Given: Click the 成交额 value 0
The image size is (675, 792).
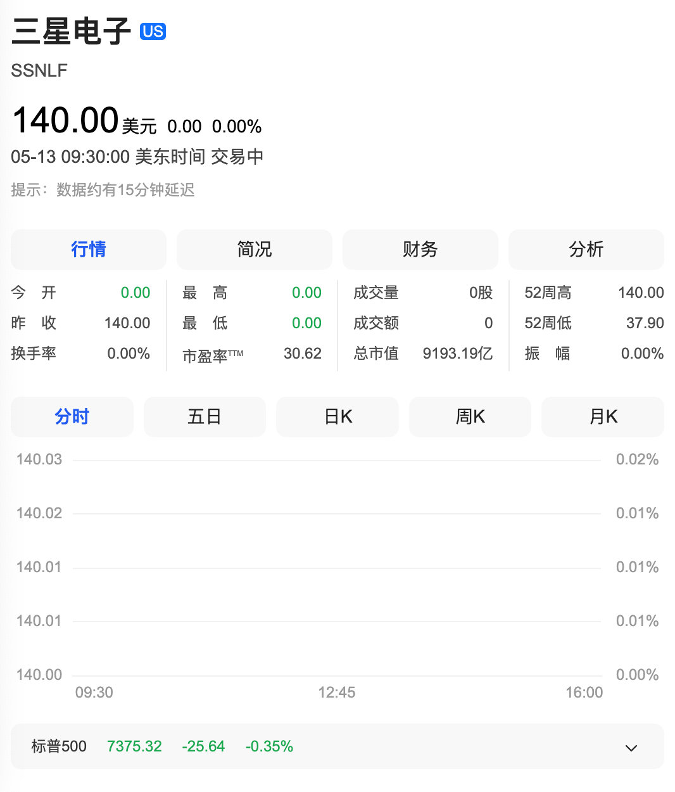Looking at the screenshot, I should (489, 323).
